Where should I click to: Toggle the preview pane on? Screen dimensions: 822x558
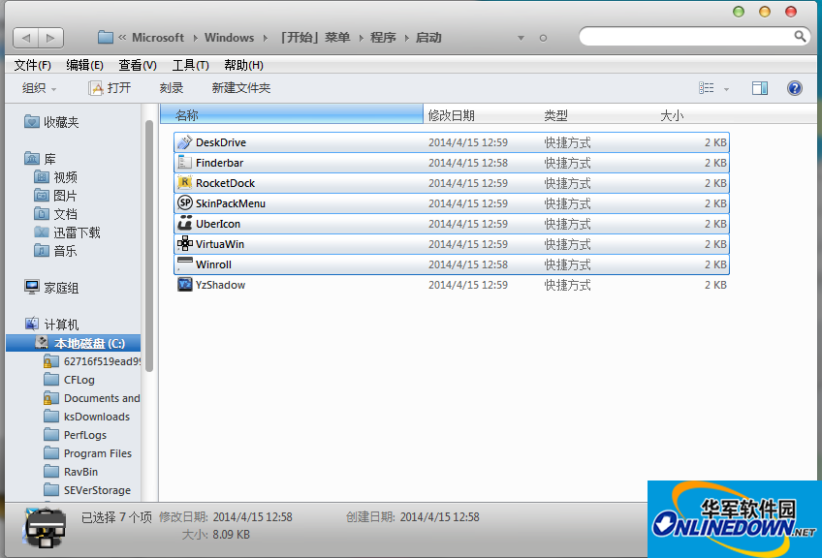point(759,87)
